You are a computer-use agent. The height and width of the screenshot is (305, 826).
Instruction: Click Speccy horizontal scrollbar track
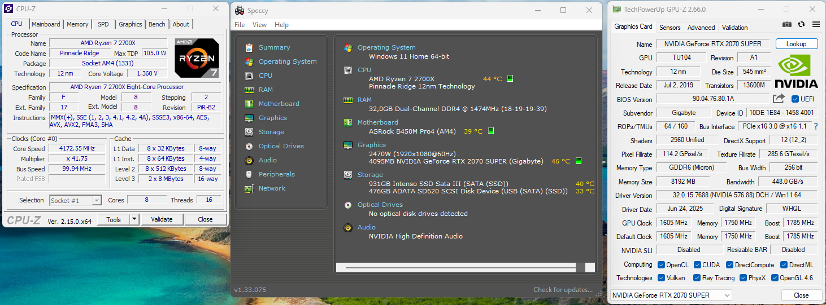point(465,268)
